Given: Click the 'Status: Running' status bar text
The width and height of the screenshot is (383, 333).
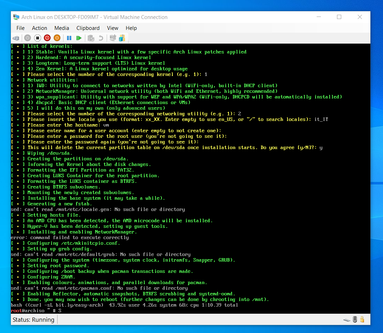Looking at the screenshot, I should coord(33,320).
